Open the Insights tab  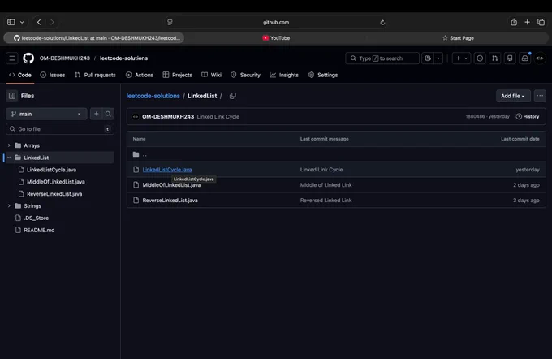coord(284,75)
